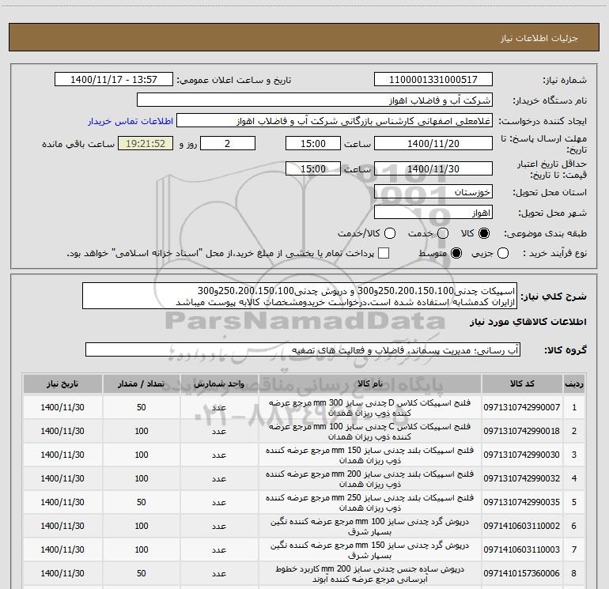Click the تعداد / مقدار column header
The width and height of the screenshot is (609, 589).
point(142,384)
